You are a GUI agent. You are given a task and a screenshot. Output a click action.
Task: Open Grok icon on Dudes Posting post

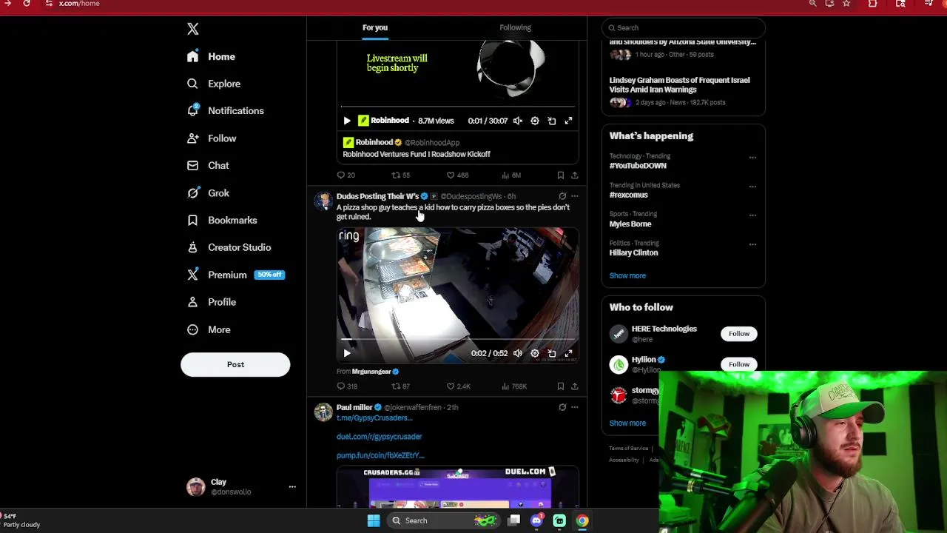[562, 196]
